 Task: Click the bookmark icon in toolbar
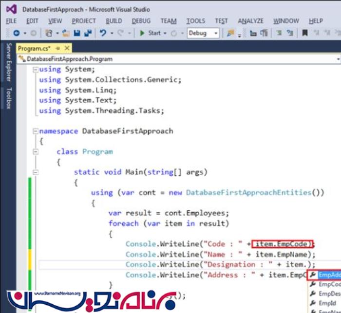pos(305,33)
